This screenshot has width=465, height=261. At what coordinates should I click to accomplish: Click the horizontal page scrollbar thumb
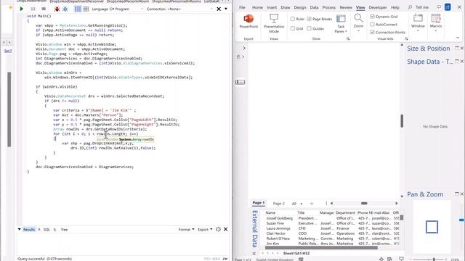(x=364, y=203)
